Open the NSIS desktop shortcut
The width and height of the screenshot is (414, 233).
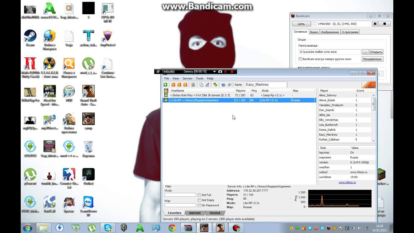tap(69, 94)
